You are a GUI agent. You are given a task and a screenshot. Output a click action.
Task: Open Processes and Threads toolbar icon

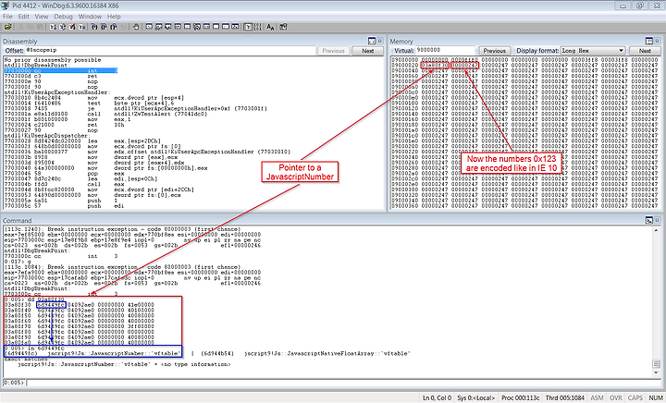(x=226, y=27)
